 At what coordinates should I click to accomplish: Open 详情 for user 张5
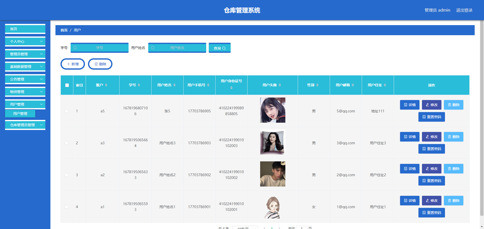tap(410, 105)
